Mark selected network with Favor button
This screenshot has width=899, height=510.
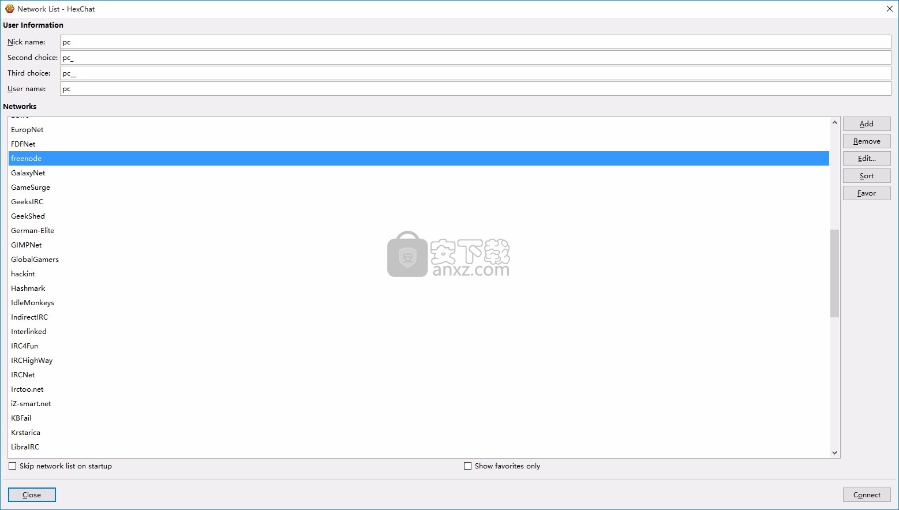tap(867, 193)
